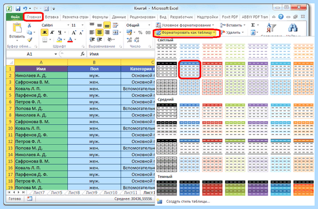This screenshot has height=209, width=318.
Task: Switch to the Данные tab
Action: [x=119, y=17]
